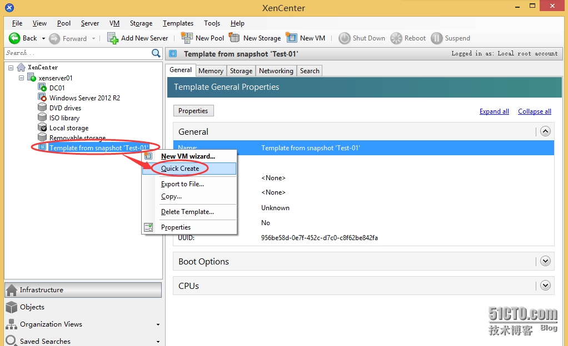Click the Infrastructure house icon
Viewport: 568px width, 346px height.
(x=12, y=290)
